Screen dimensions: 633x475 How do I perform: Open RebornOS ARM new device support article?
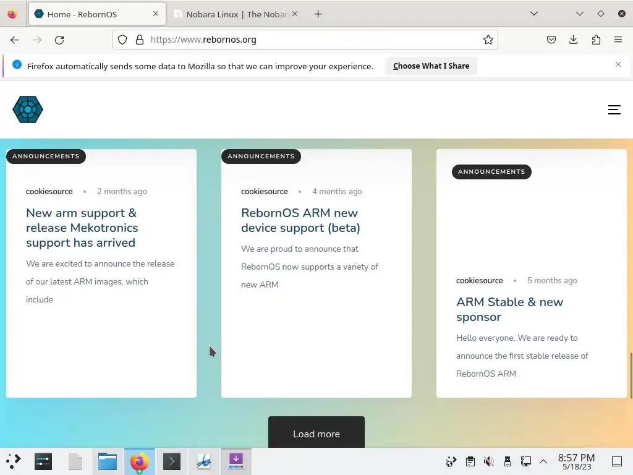pos(300,220)
